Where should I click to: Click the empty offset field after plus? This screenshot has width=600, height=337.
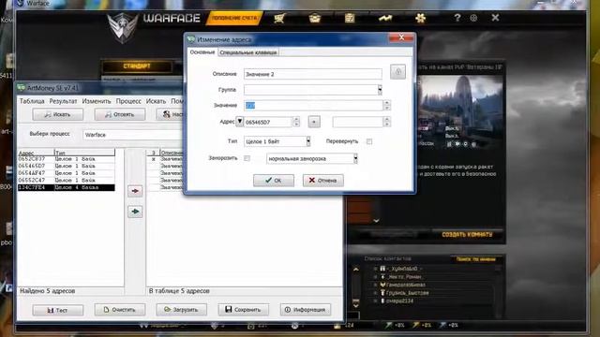pyautogui.click(x=357, y=122)
